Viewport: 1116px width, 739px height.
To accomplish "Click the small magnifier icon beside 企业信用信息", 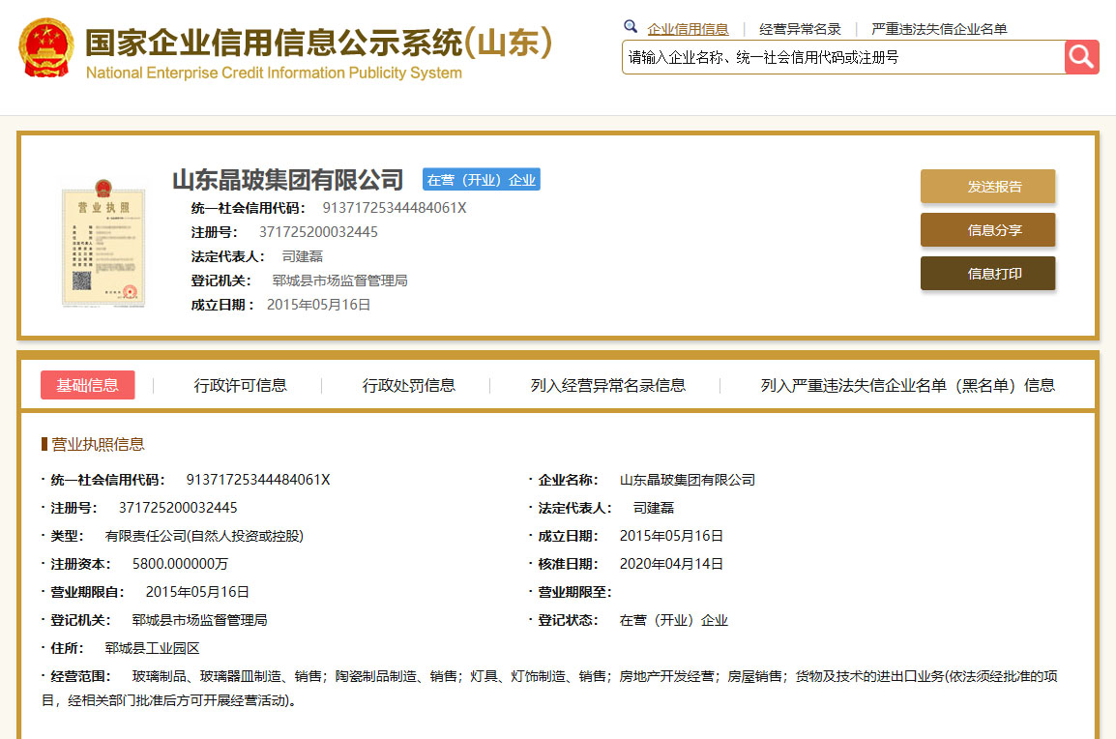I will click(x=631, y=27).
